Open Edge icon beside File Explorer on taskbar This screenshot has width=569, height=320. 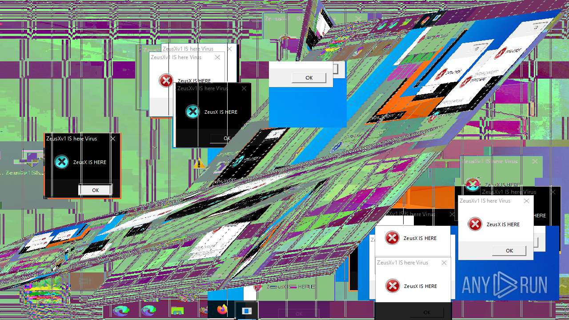148,310
